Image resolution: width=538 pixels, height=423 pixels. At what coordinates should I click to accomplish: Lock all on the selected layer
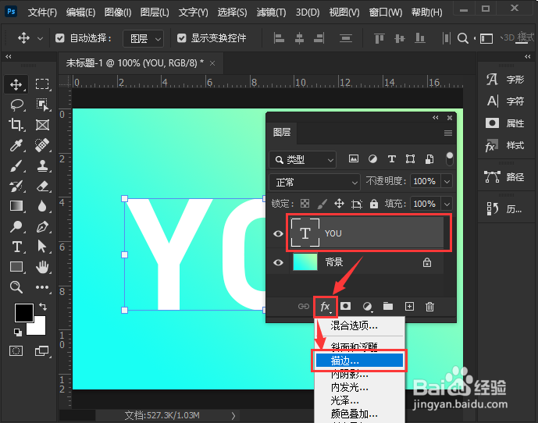tap(374, 204)
